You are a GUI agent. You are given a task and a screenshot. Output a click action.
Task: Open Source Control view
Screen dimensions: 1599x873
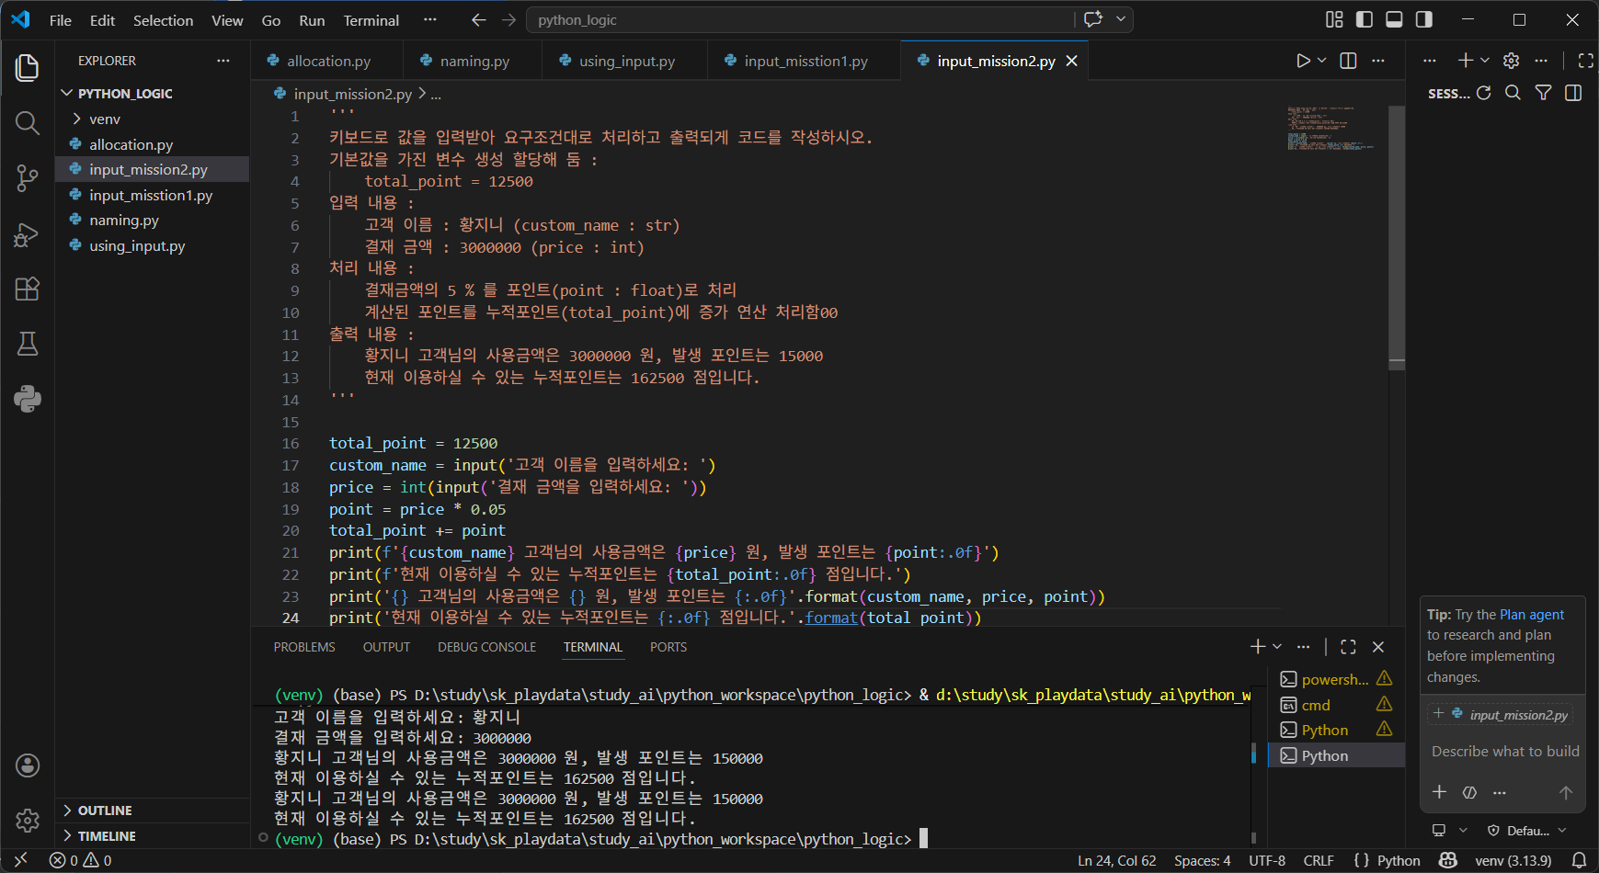[28, 178]
